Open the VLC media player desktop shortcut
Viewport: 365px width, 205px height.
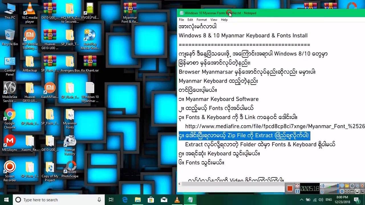click(x=30, y=13)
